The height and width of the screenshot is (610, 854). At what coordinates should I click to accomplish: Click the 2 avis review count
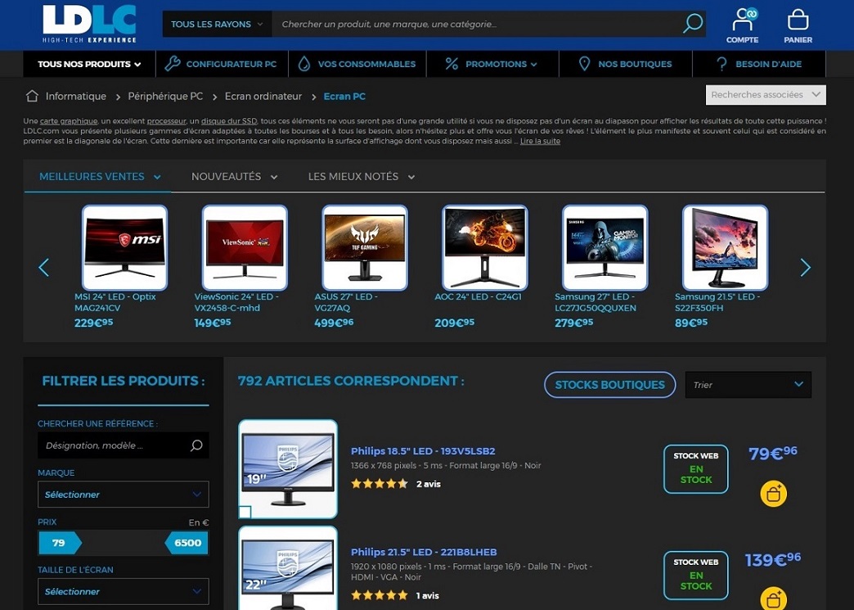[429, 484]
